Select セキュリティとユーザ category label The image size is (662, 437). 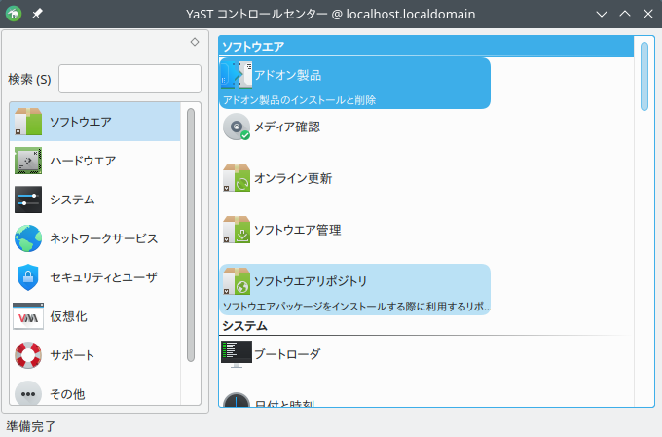pos(104,277)
